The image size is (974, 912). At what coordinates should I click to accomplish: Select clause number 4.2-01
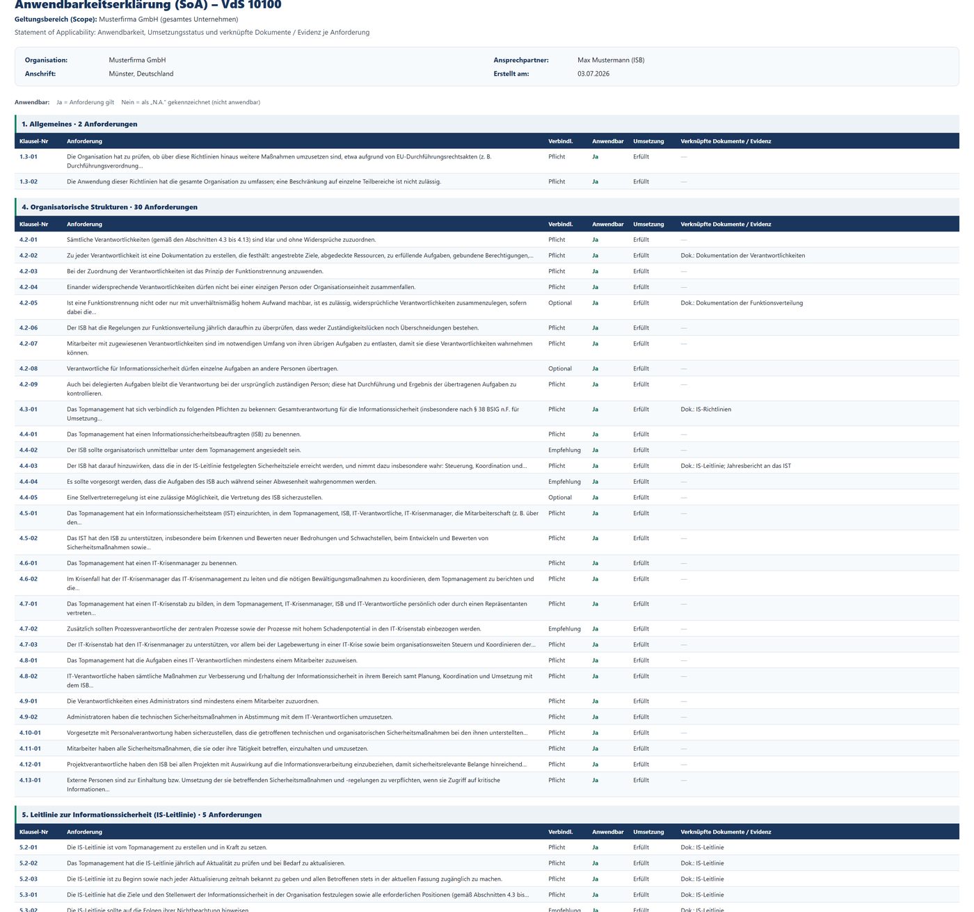coord(29,240)
